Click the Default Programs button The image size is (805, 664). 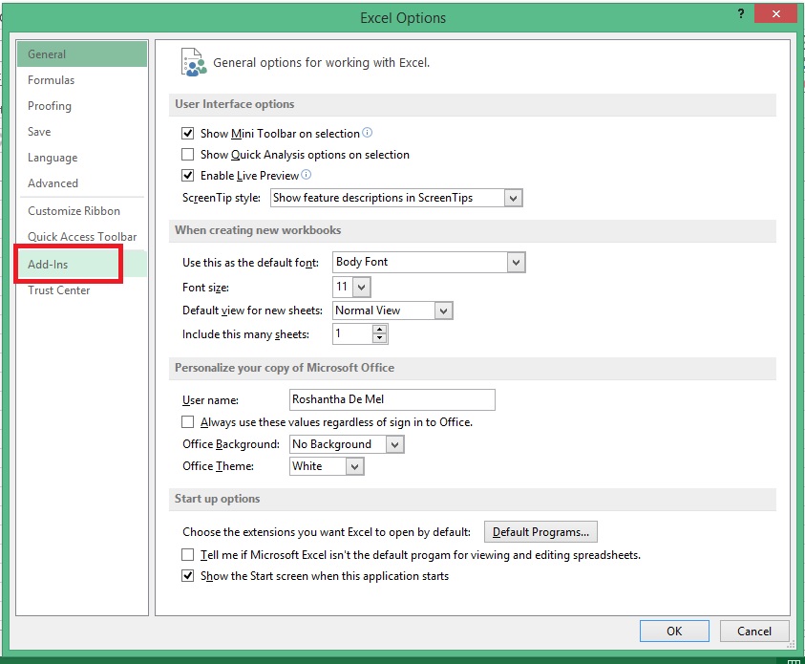540,532
